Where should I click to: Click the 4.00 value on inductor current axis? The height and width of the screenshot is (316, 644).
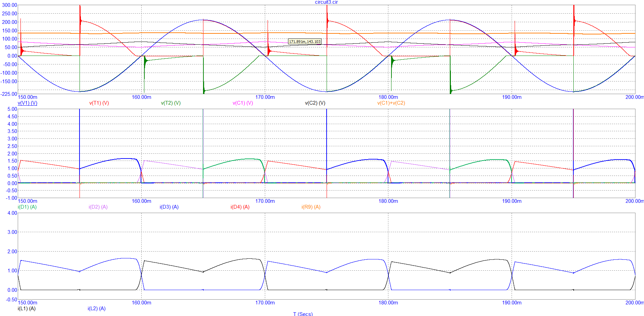(12, 213)
